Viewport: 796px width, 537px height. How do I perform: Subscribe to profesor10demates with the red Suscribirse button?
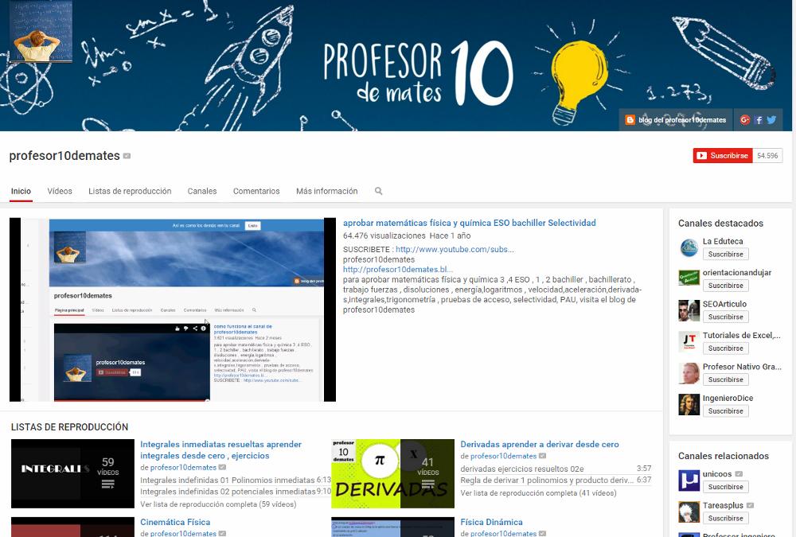pos(723,156)
